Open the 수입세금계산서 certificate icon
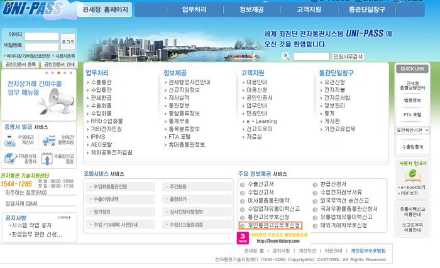This screenshot has width=440, height=268. pos(9,141)
